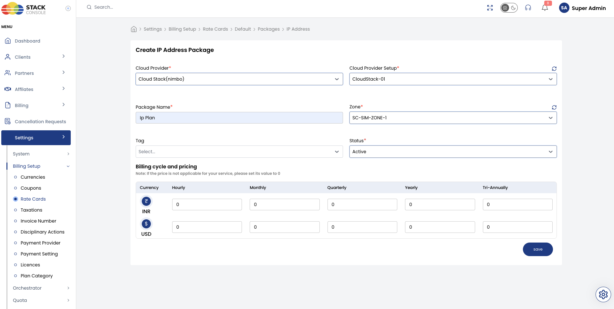Click the Clients person icon
Viewport: 614px width, 309px height.
[8, 57]
